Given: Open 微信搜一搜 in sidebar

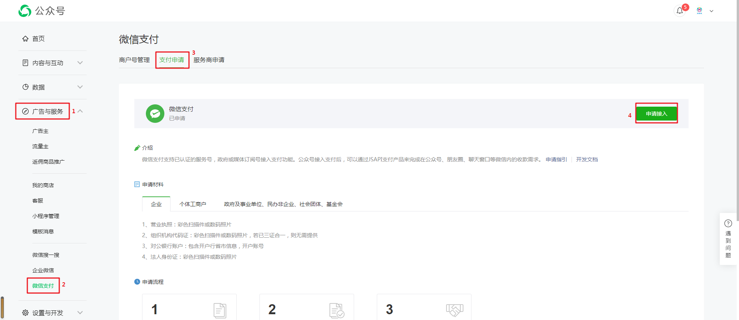Looking at the screenshot, I should pos(46,255).
